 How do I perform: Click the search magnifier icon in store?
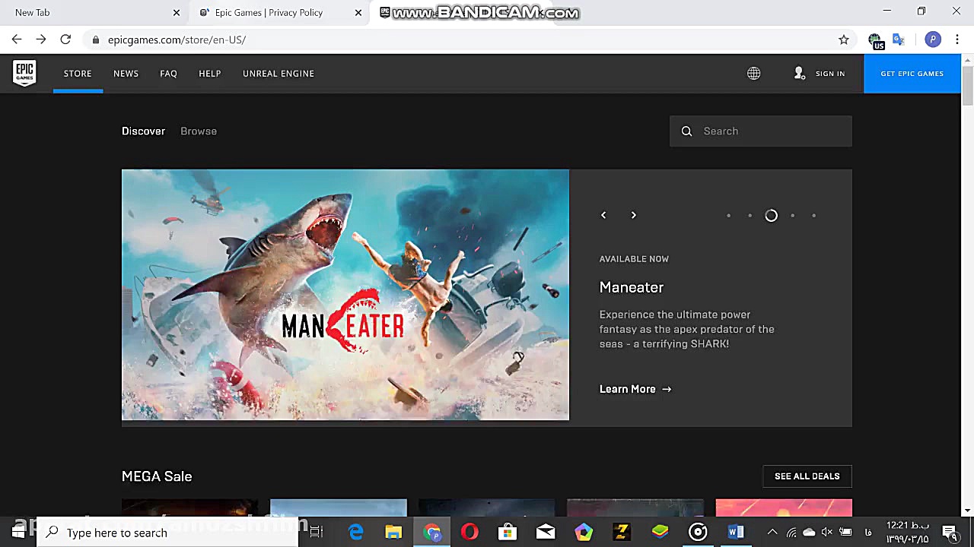click(686, 131)
